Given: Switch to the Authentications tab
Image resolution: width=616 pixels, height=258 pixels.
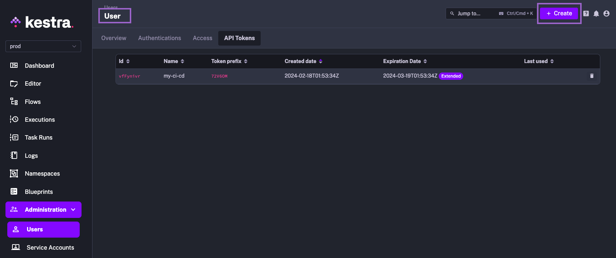Looking at the screenshot, I should pos(159,38).
